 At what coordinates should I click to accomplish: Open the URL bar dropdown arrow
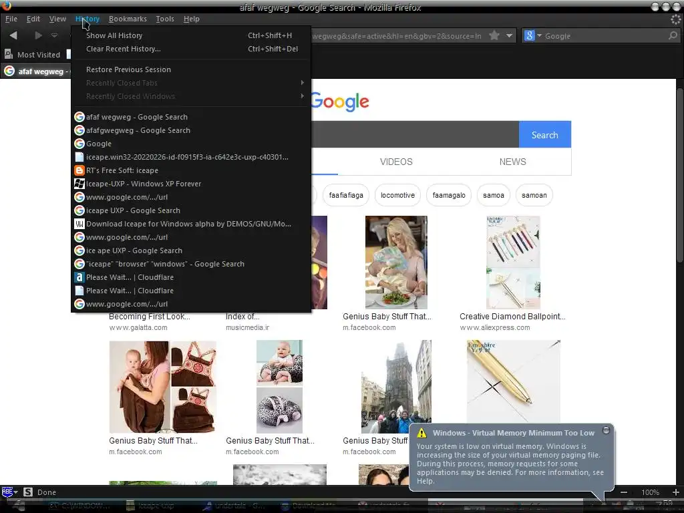509,36
